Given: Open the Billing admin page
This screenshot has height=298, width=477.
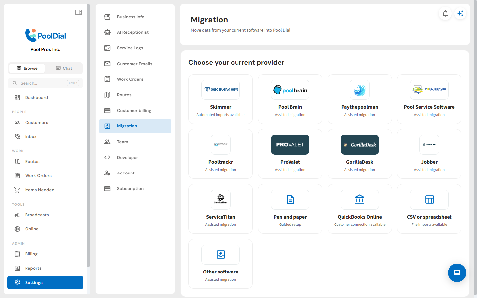Looking at the screenshot, I should 45,254.
